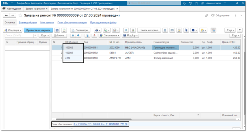Screen dimensions: 247x132
Task: Go forward with the right arrow
Action: click(x=13, y=15)
